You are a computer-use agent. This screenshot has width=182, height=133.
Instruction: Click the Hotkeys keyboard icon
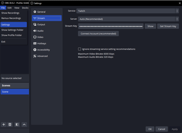[x=35, y=43]
